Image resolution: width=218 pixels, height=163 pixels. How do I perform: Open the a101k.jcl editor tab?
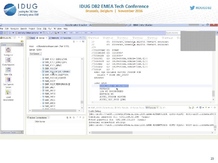(x=94, y=38)
